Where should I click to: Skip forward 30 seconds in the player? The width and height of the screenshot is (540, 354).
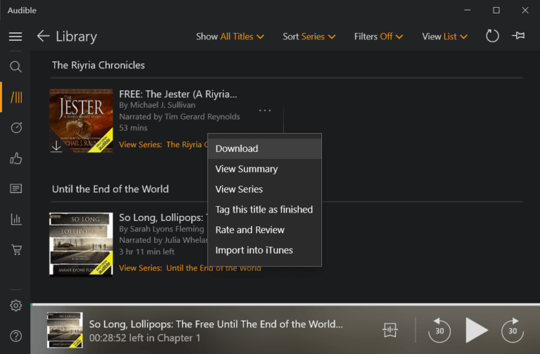pos(513,330)
